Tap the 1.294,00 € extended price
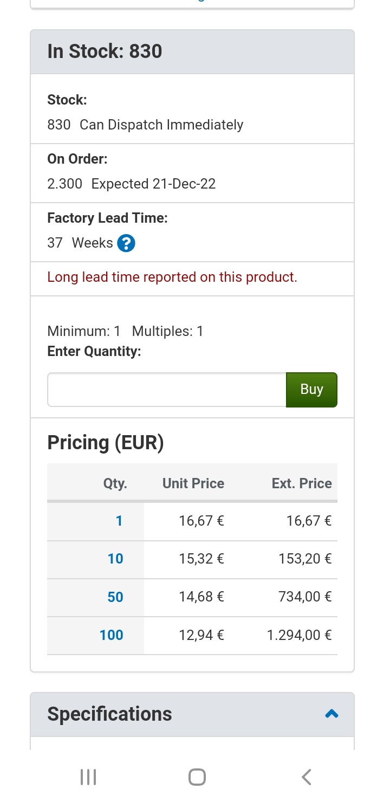This screenshot has height=802, width=390. [x=300, y=635]
